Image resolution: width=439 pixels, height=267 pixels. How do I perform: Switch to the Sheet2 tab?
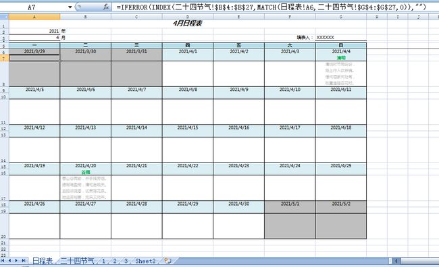point(145,261)
